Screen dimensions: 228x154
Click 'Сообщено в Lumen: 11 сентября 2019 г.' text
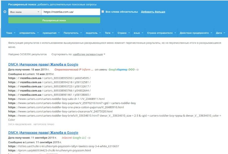(35, 142)
